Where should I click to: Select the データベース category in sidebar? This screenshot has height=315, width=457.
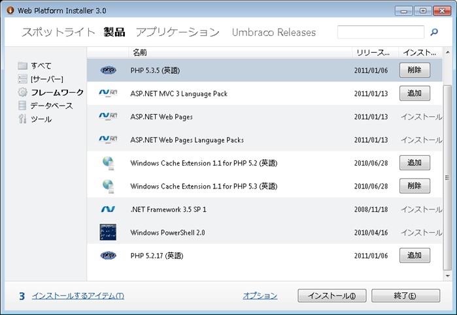pos(51,106)
